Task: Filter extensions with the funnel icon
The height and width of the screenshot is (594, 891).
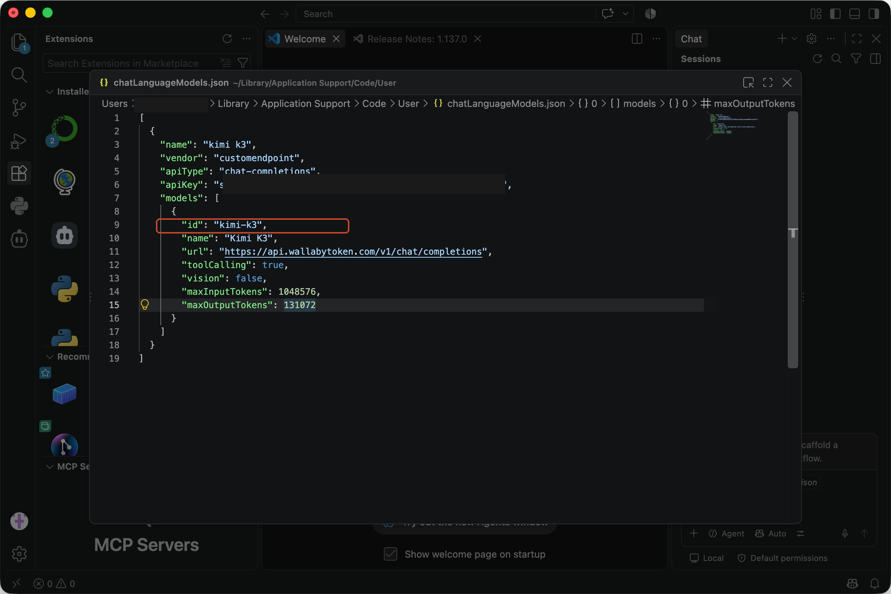Action: pyautogui.click(x=243, y=63)
